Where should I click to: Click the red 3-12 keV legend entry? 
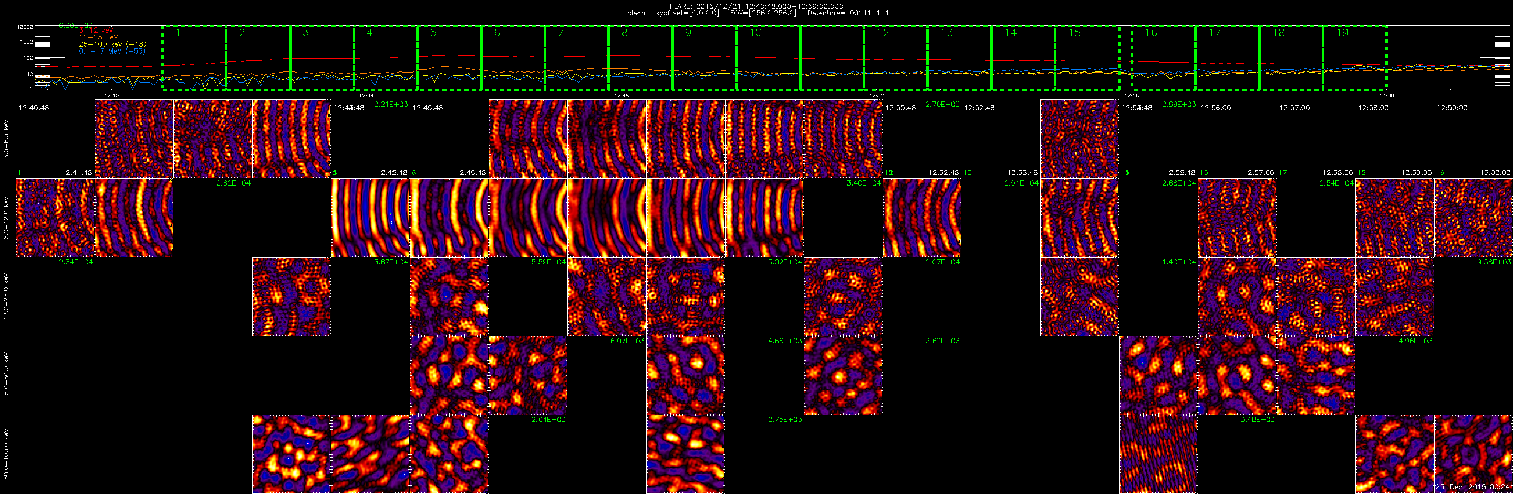tap(96, 30)
